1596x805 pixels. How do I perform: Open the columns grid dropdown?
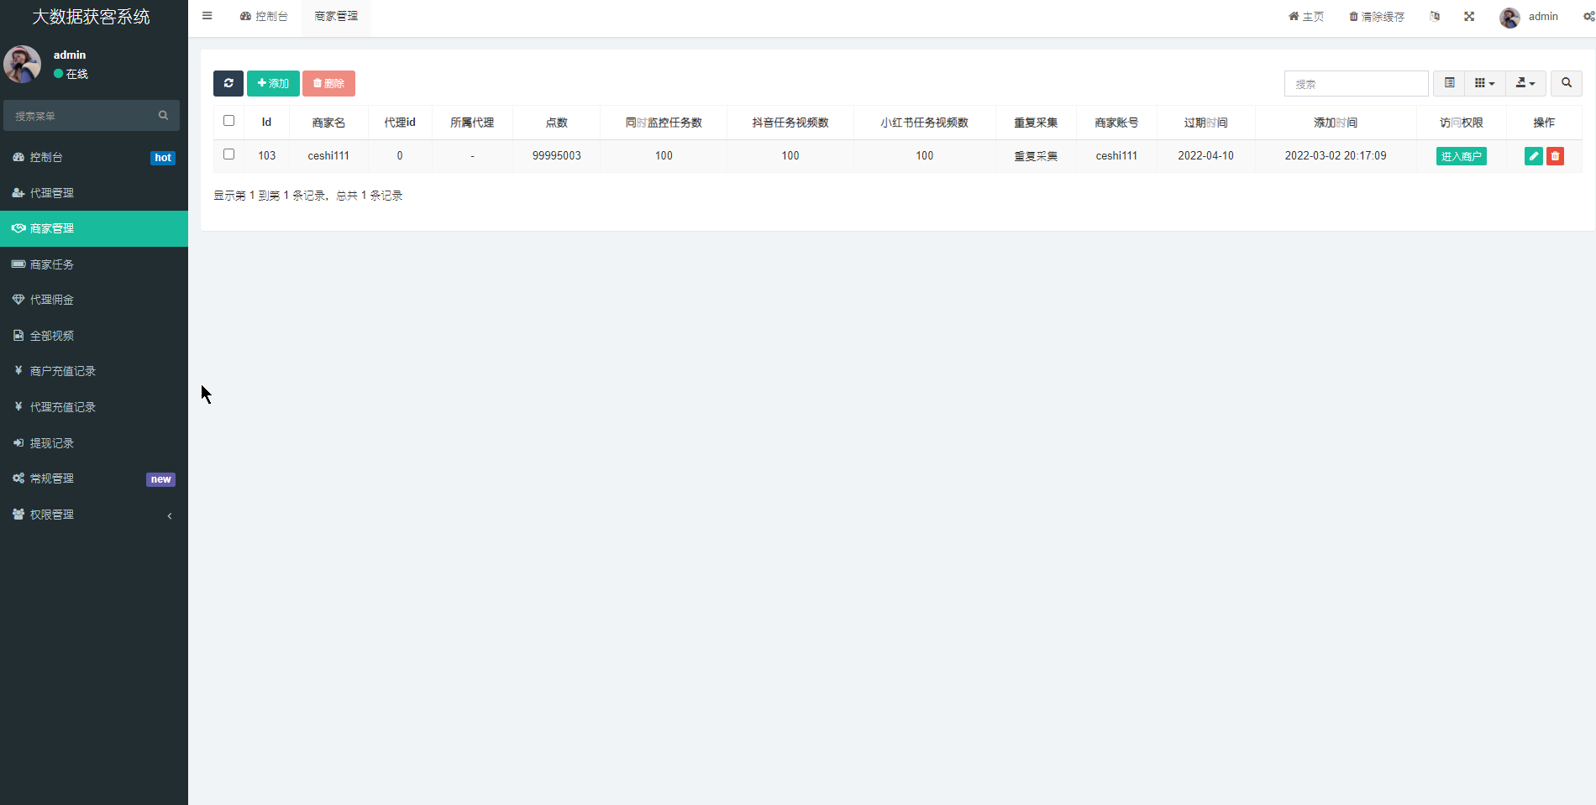click(1484, 83)
